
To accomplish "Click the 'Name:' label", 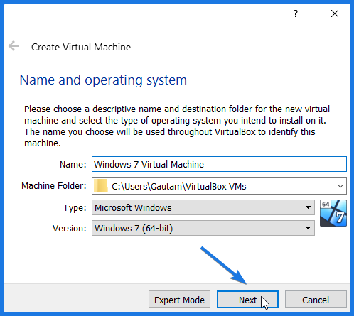I will 73,164.
